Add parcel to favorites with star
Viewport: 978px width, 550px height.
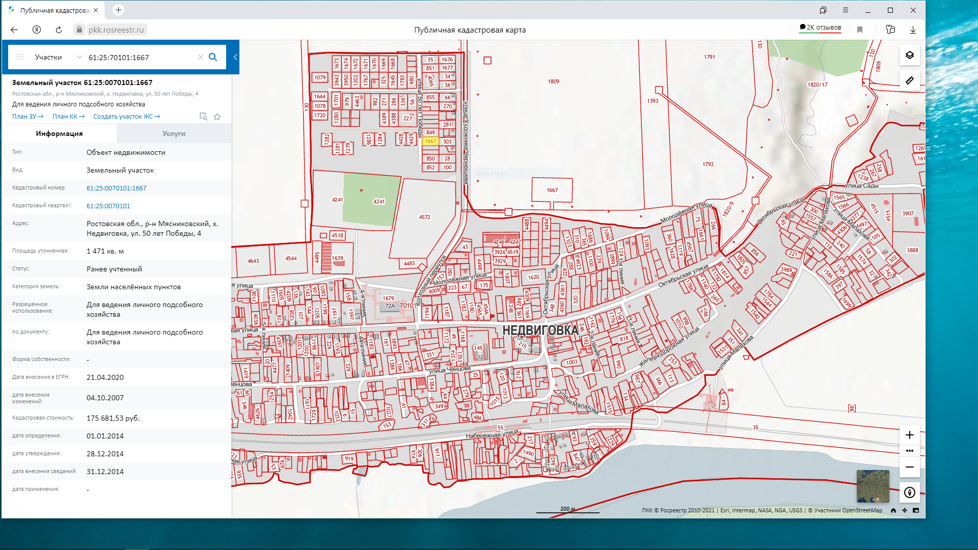(x=217, y=117)
